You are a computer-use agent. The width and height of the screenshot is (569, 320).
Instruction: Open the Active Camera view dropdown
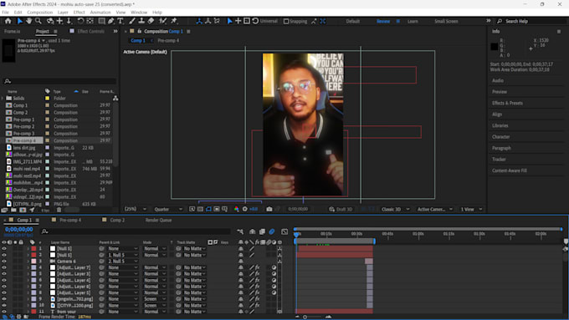(435, 209)
